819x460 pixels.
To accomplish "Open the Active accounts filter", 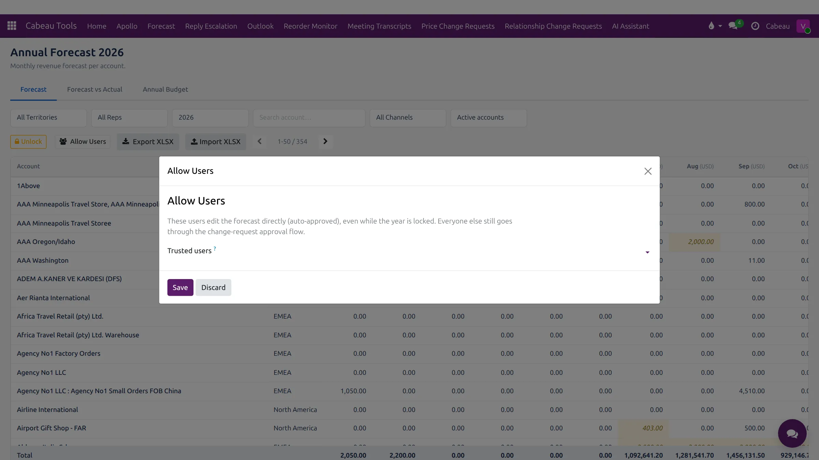I will [x=489, y=118].
